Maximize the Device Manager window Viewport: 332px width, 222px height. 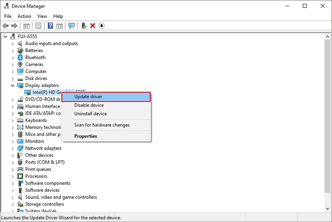pyautogui.click(x=305, y=6)
